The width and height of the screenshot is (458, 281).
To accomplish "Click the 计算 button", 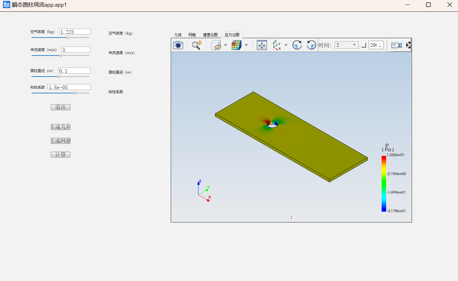I will pyautogui.click(x=60, y=155).
